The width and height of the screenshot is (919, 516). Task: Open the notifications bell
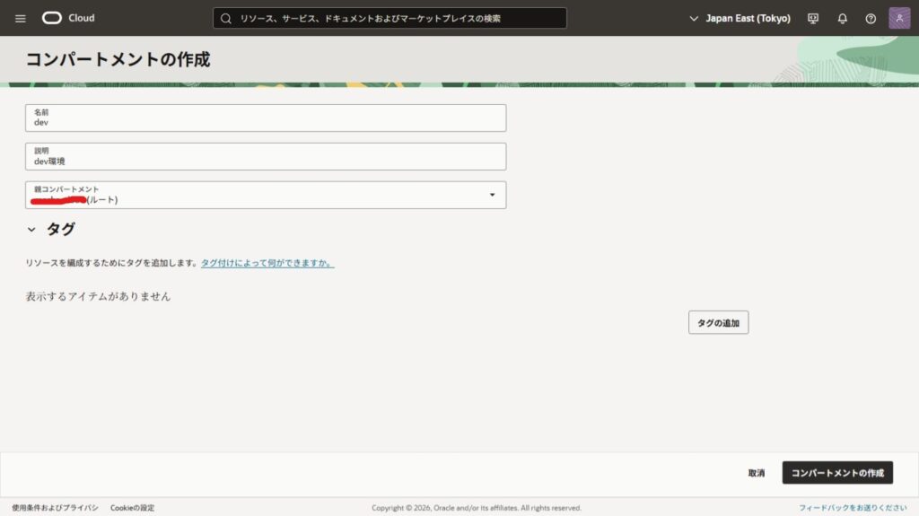pos(842,18)
